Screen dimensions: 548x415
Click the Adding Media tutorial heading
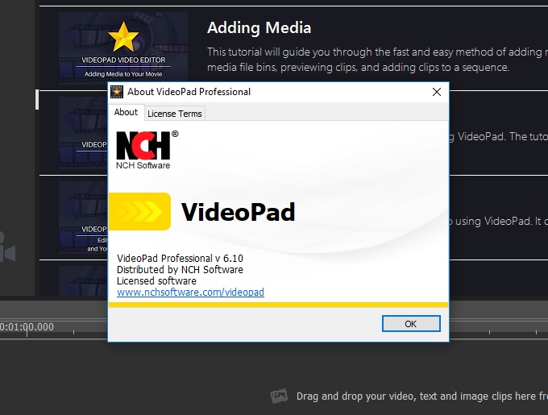[x=259, y=27]
